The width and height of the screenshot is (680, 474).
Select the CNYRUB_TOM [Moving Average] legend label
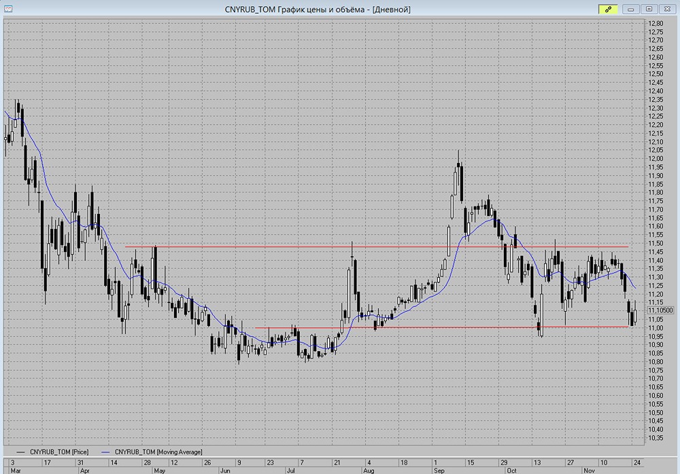(158, 451)
